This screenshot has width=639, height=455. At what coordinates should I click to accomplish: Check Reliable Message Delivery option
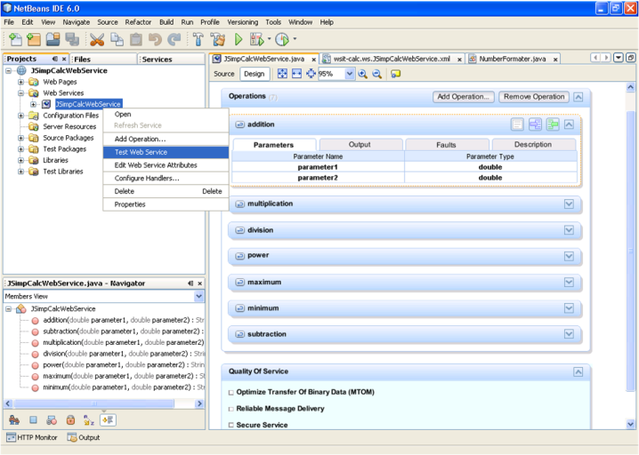click(231, 409)
